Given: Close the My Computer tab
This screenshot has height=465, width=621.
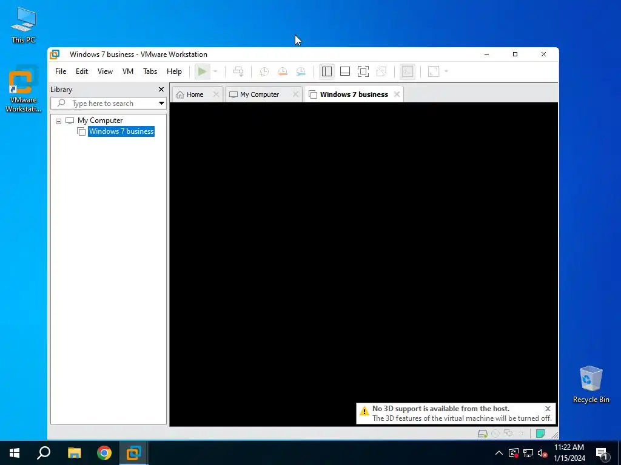Looking at the screenshot, I should (295, 94).
